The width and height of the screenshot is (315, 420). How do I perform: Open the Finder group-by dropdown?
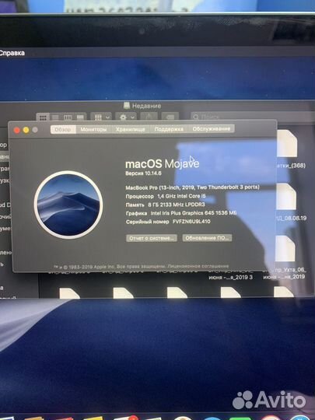pos(101,117)
